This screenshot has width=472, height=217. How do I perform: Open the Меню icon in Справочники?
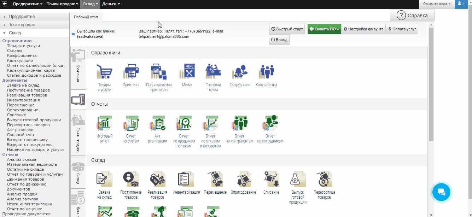(187, 72)
